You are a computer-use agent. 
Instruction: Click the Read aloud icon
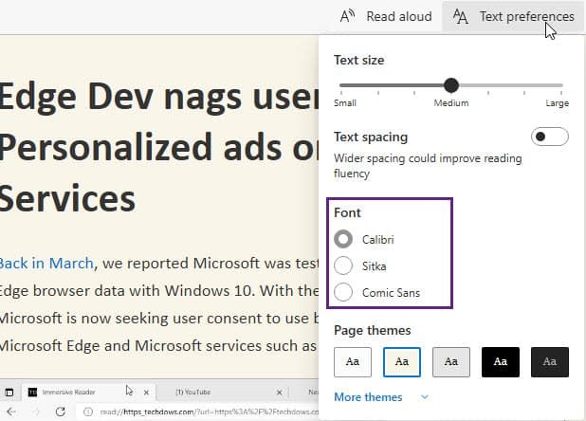[348, 16]
